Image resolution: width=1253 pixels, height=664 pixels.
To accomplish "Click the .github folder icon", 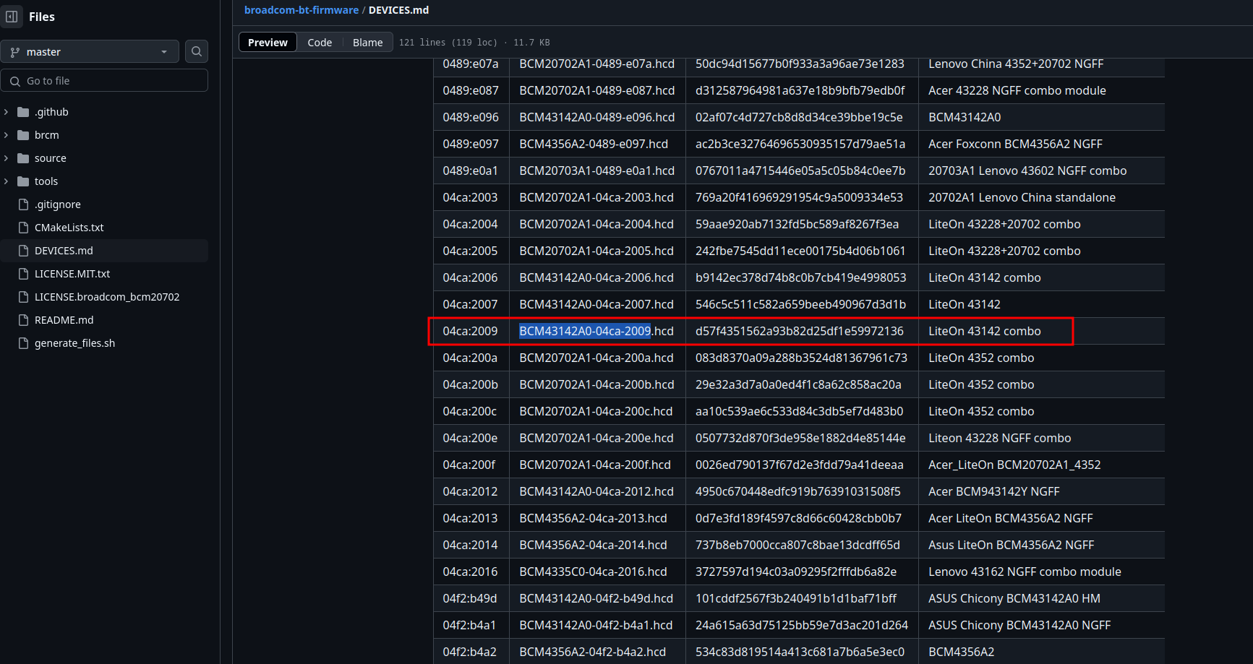I will pos(23,112).
